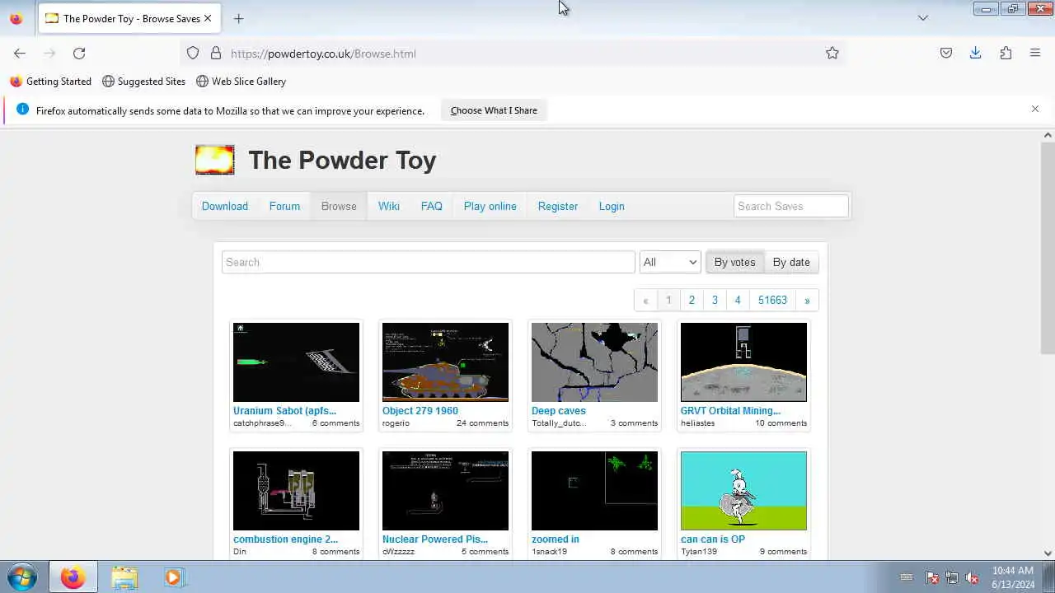Open the Firefox downloads panel
Image resolution: width=1055 pixels, height=593 pixels.
coord(975,54)
